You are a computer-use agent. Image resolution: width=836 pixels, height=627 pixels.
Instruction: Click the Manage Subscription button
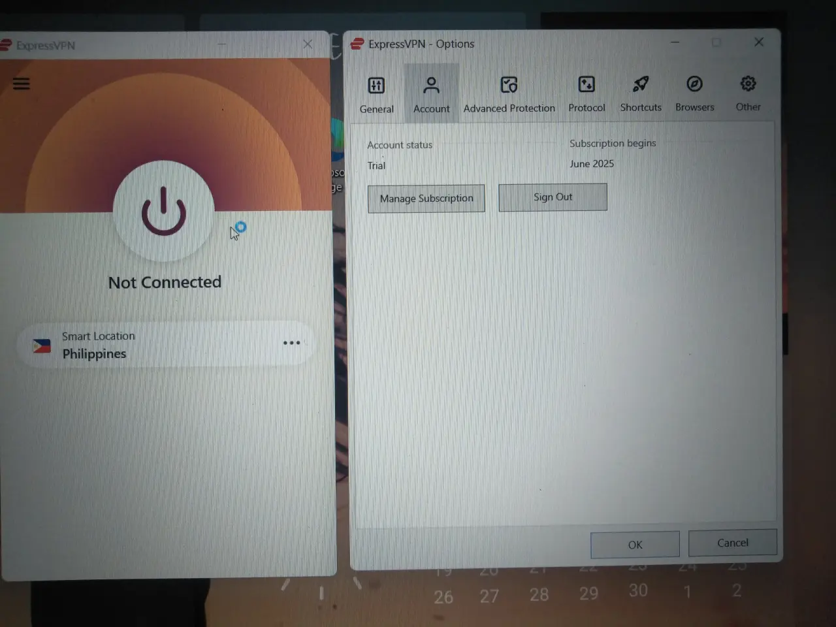coord(426,199)
